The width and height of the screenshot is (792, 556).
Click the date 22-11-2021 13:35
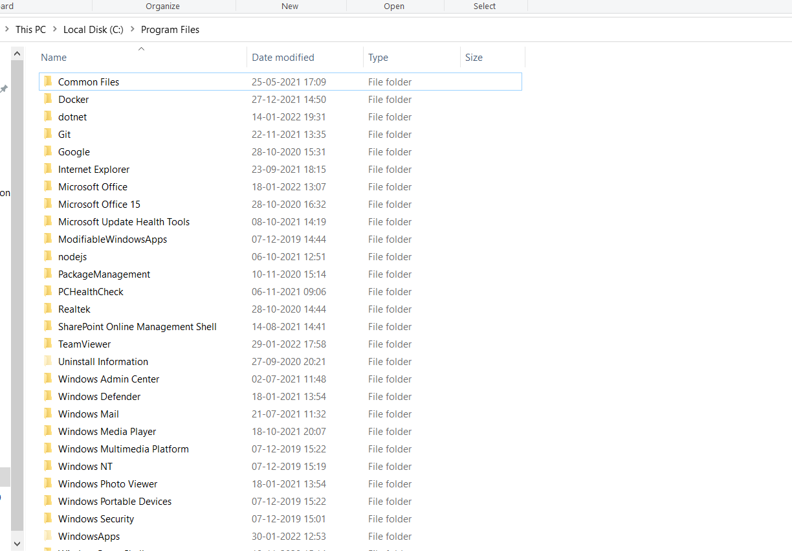click(289, 134)
